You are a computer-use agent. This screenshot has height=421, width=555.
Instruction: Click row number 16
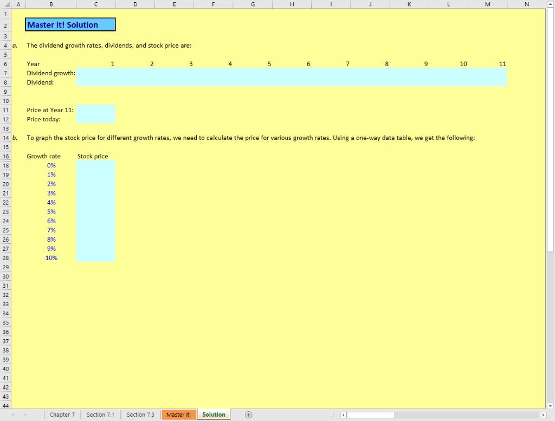click(6, 156)
